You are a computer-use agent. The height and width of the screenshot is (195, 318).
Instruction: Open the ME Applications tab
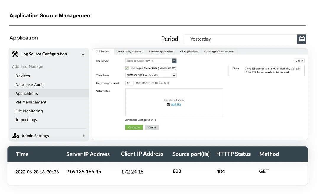pyautogui.click(x=189, y=51)
